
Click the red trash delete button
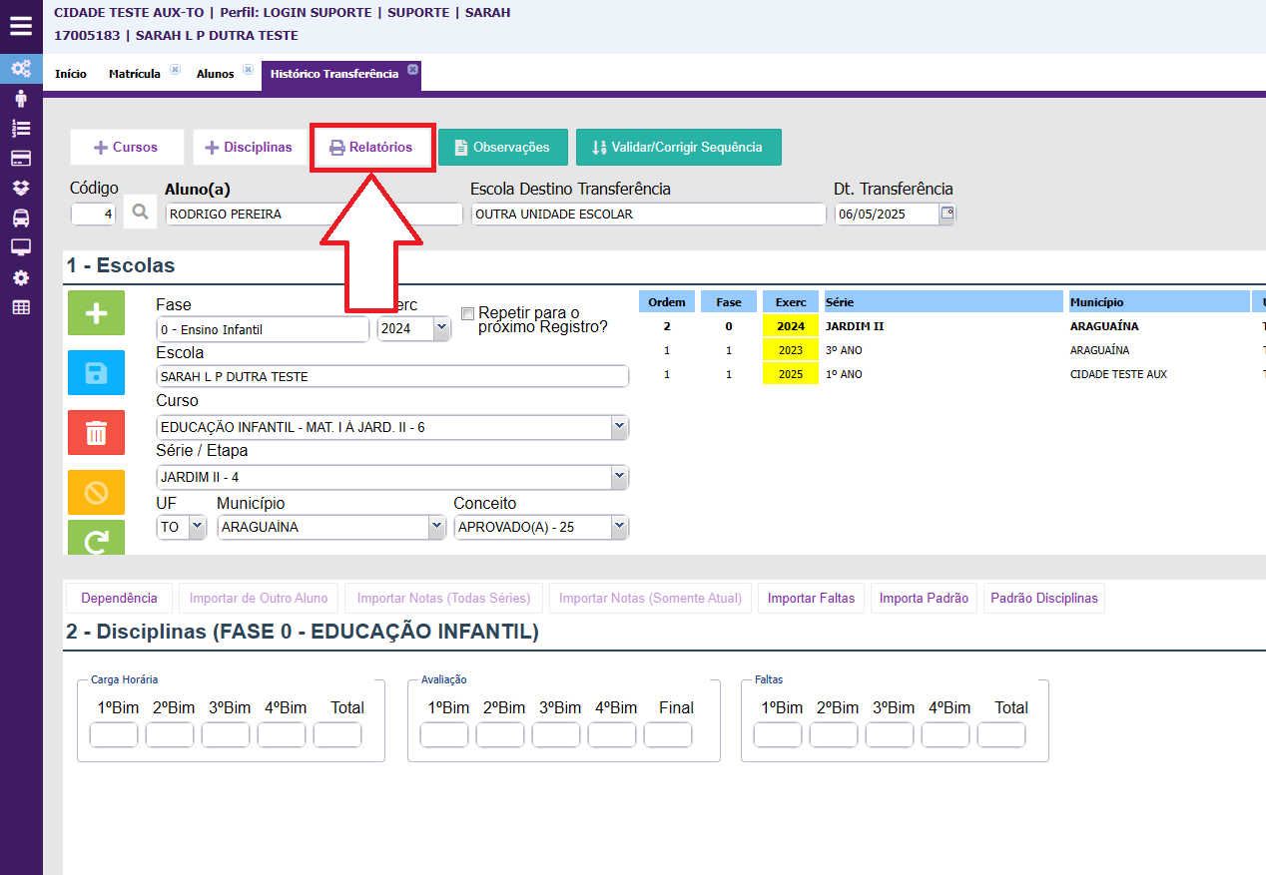(x=96, y=433)
